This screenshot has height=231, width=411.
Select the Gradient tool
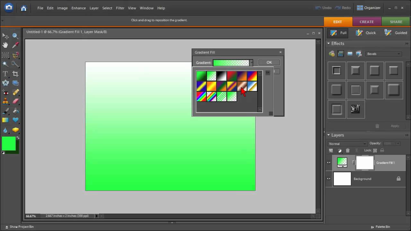[5, 120]
